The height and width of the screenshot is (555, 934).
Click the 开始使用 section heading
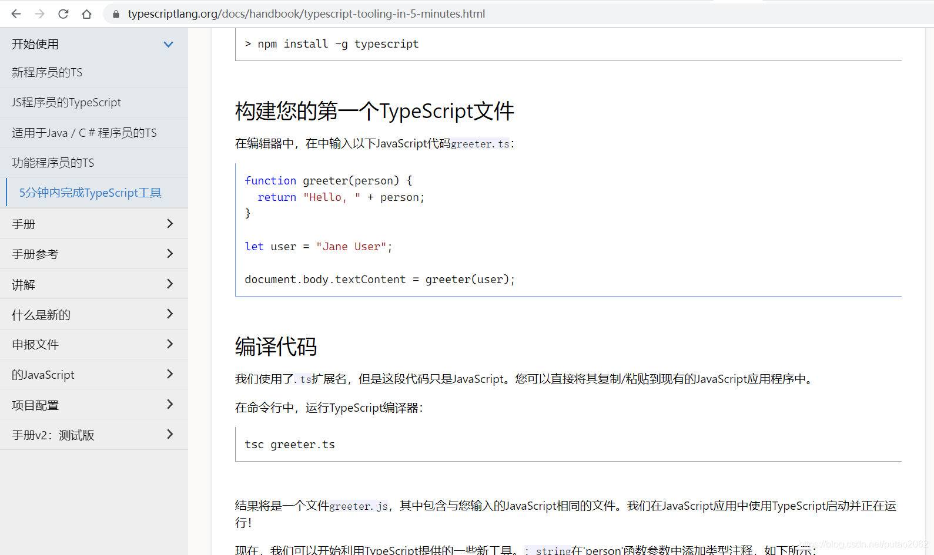click(x=35, y=44)
